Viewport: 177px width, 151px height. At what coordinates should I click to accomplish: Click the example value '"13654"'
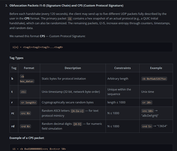pos(162,126)
